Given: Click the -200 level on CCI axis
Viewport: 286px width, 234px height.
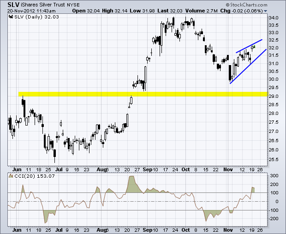Looking at the screenshot, I should coord(274,218).
